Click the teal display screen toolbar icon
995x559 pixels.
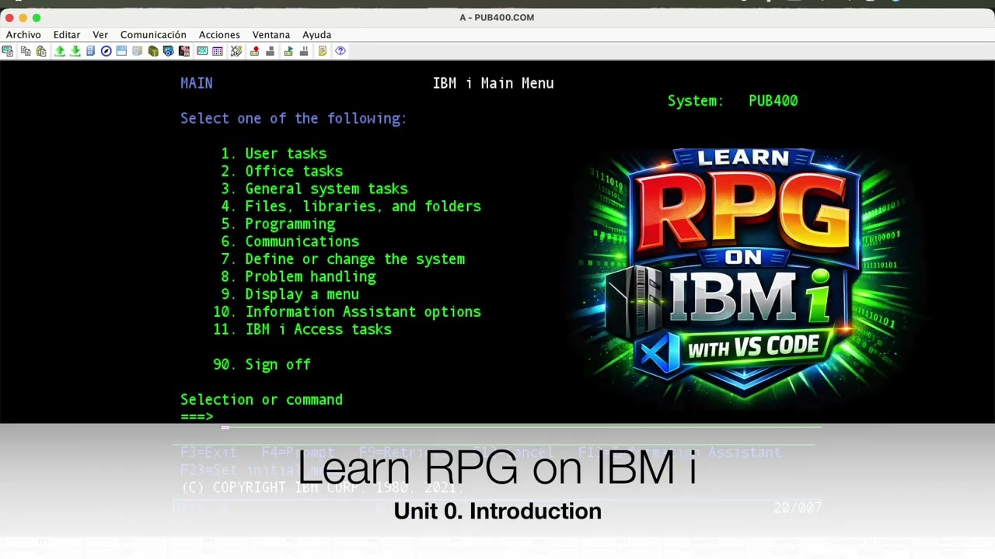(x=202, y=51)
